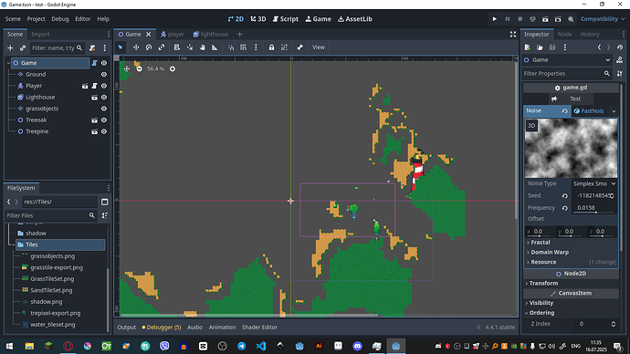Lock the selected node with padlock icon

(x=271, y=47)
